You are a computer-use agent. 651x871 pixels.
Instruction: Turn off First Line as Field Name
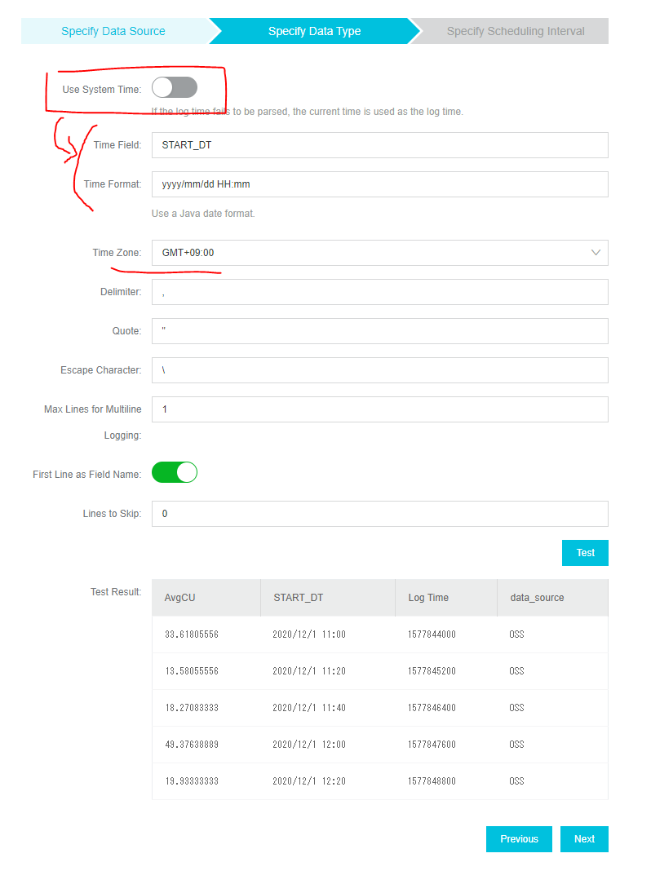coord(175,472)
